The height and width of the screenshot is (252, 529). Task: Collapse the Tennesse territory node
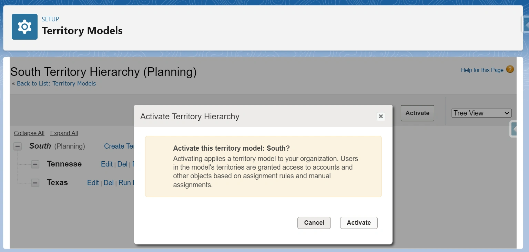coord(35,164)
